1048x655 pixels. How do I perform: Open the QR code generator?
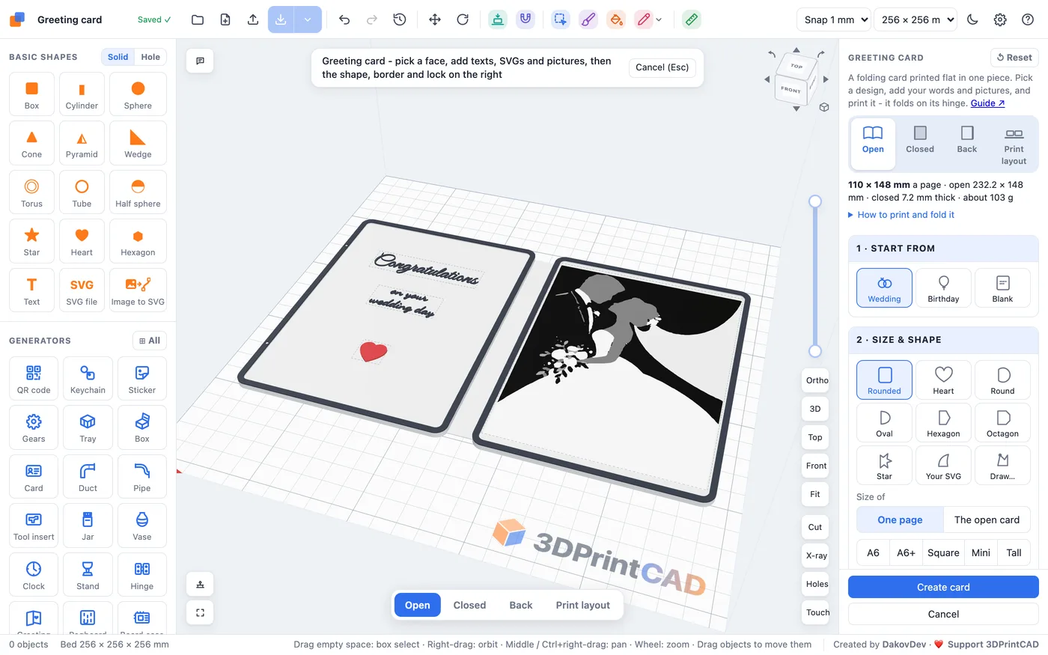34,378
